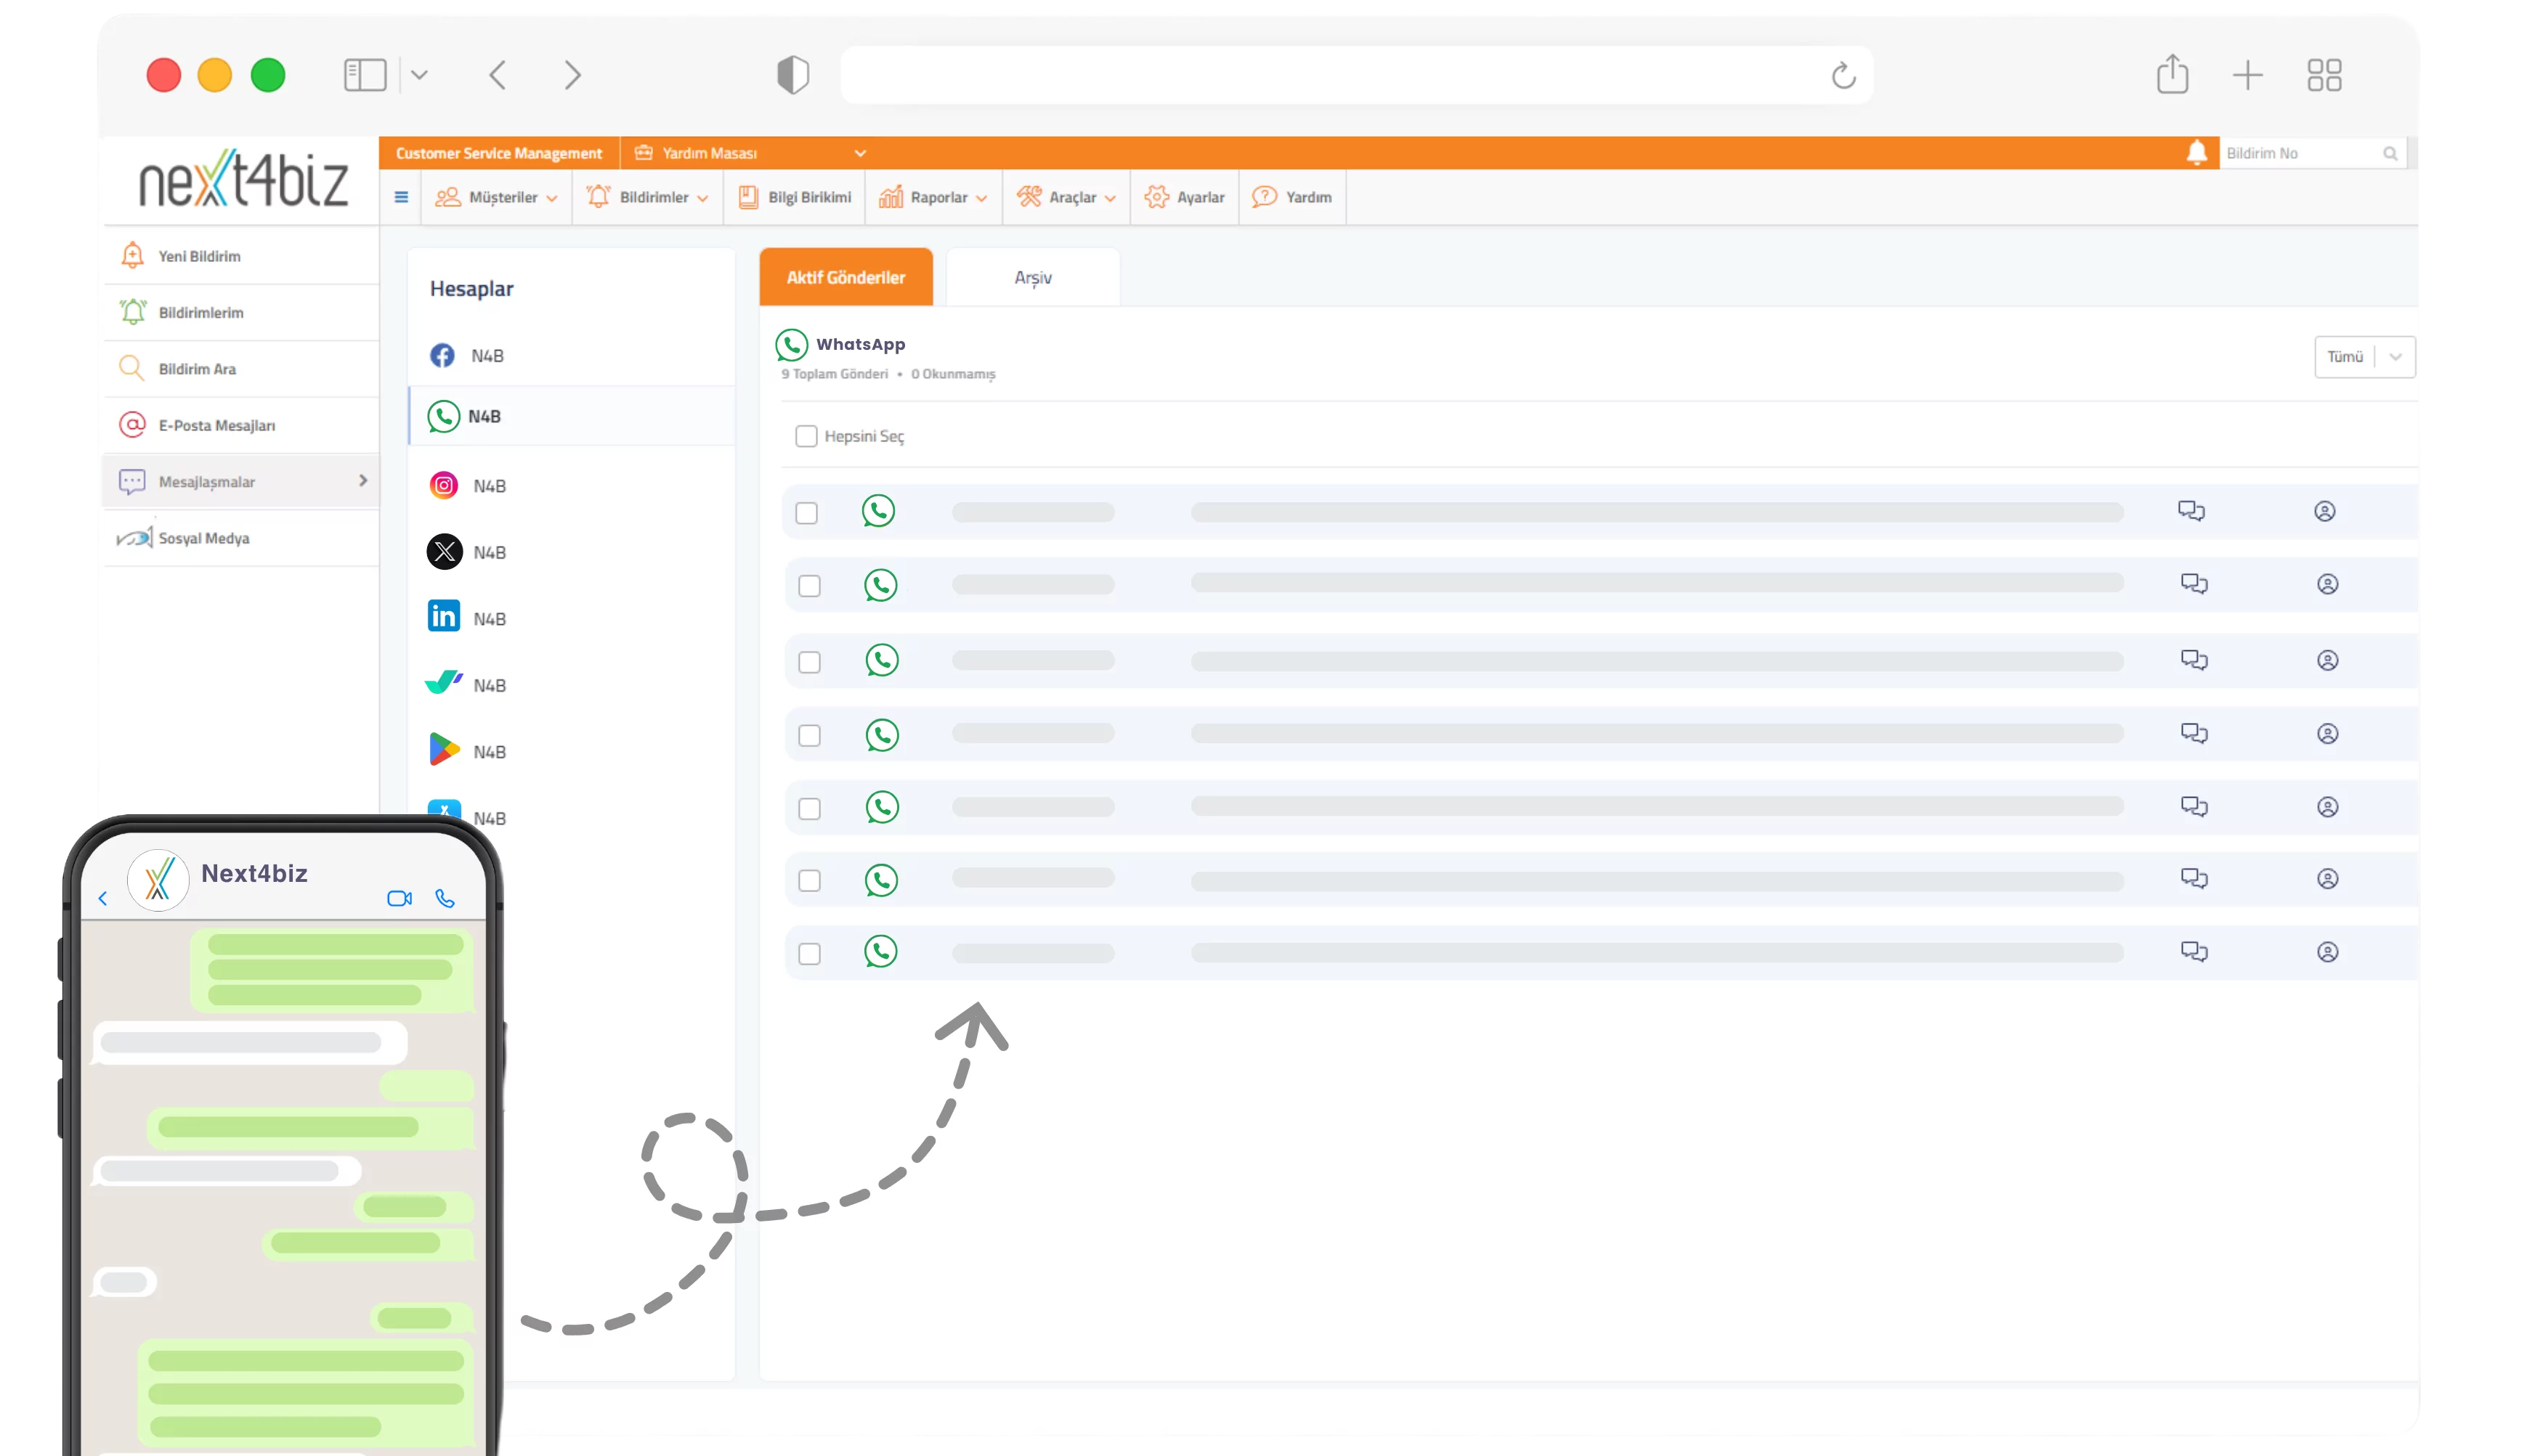Open Bilgi Birikimi menu item

[795, 197]
